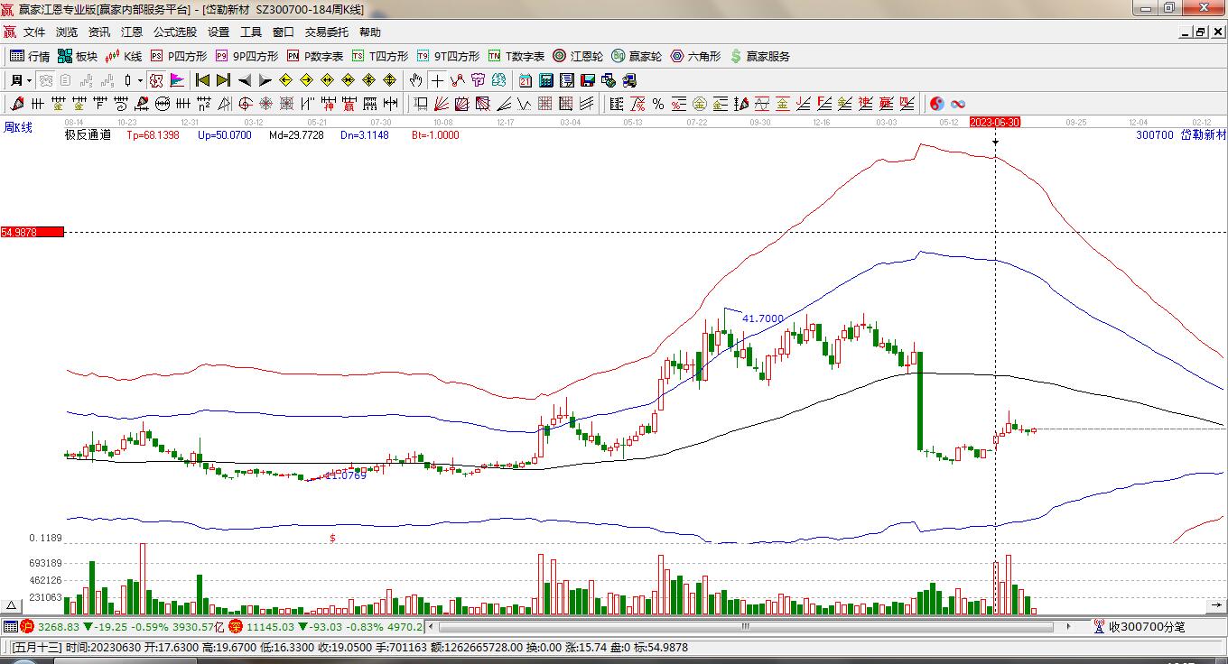This screenshot has height=664, width=1228.
Task: Click the black left arrow icon
Action: coord(245,80)
